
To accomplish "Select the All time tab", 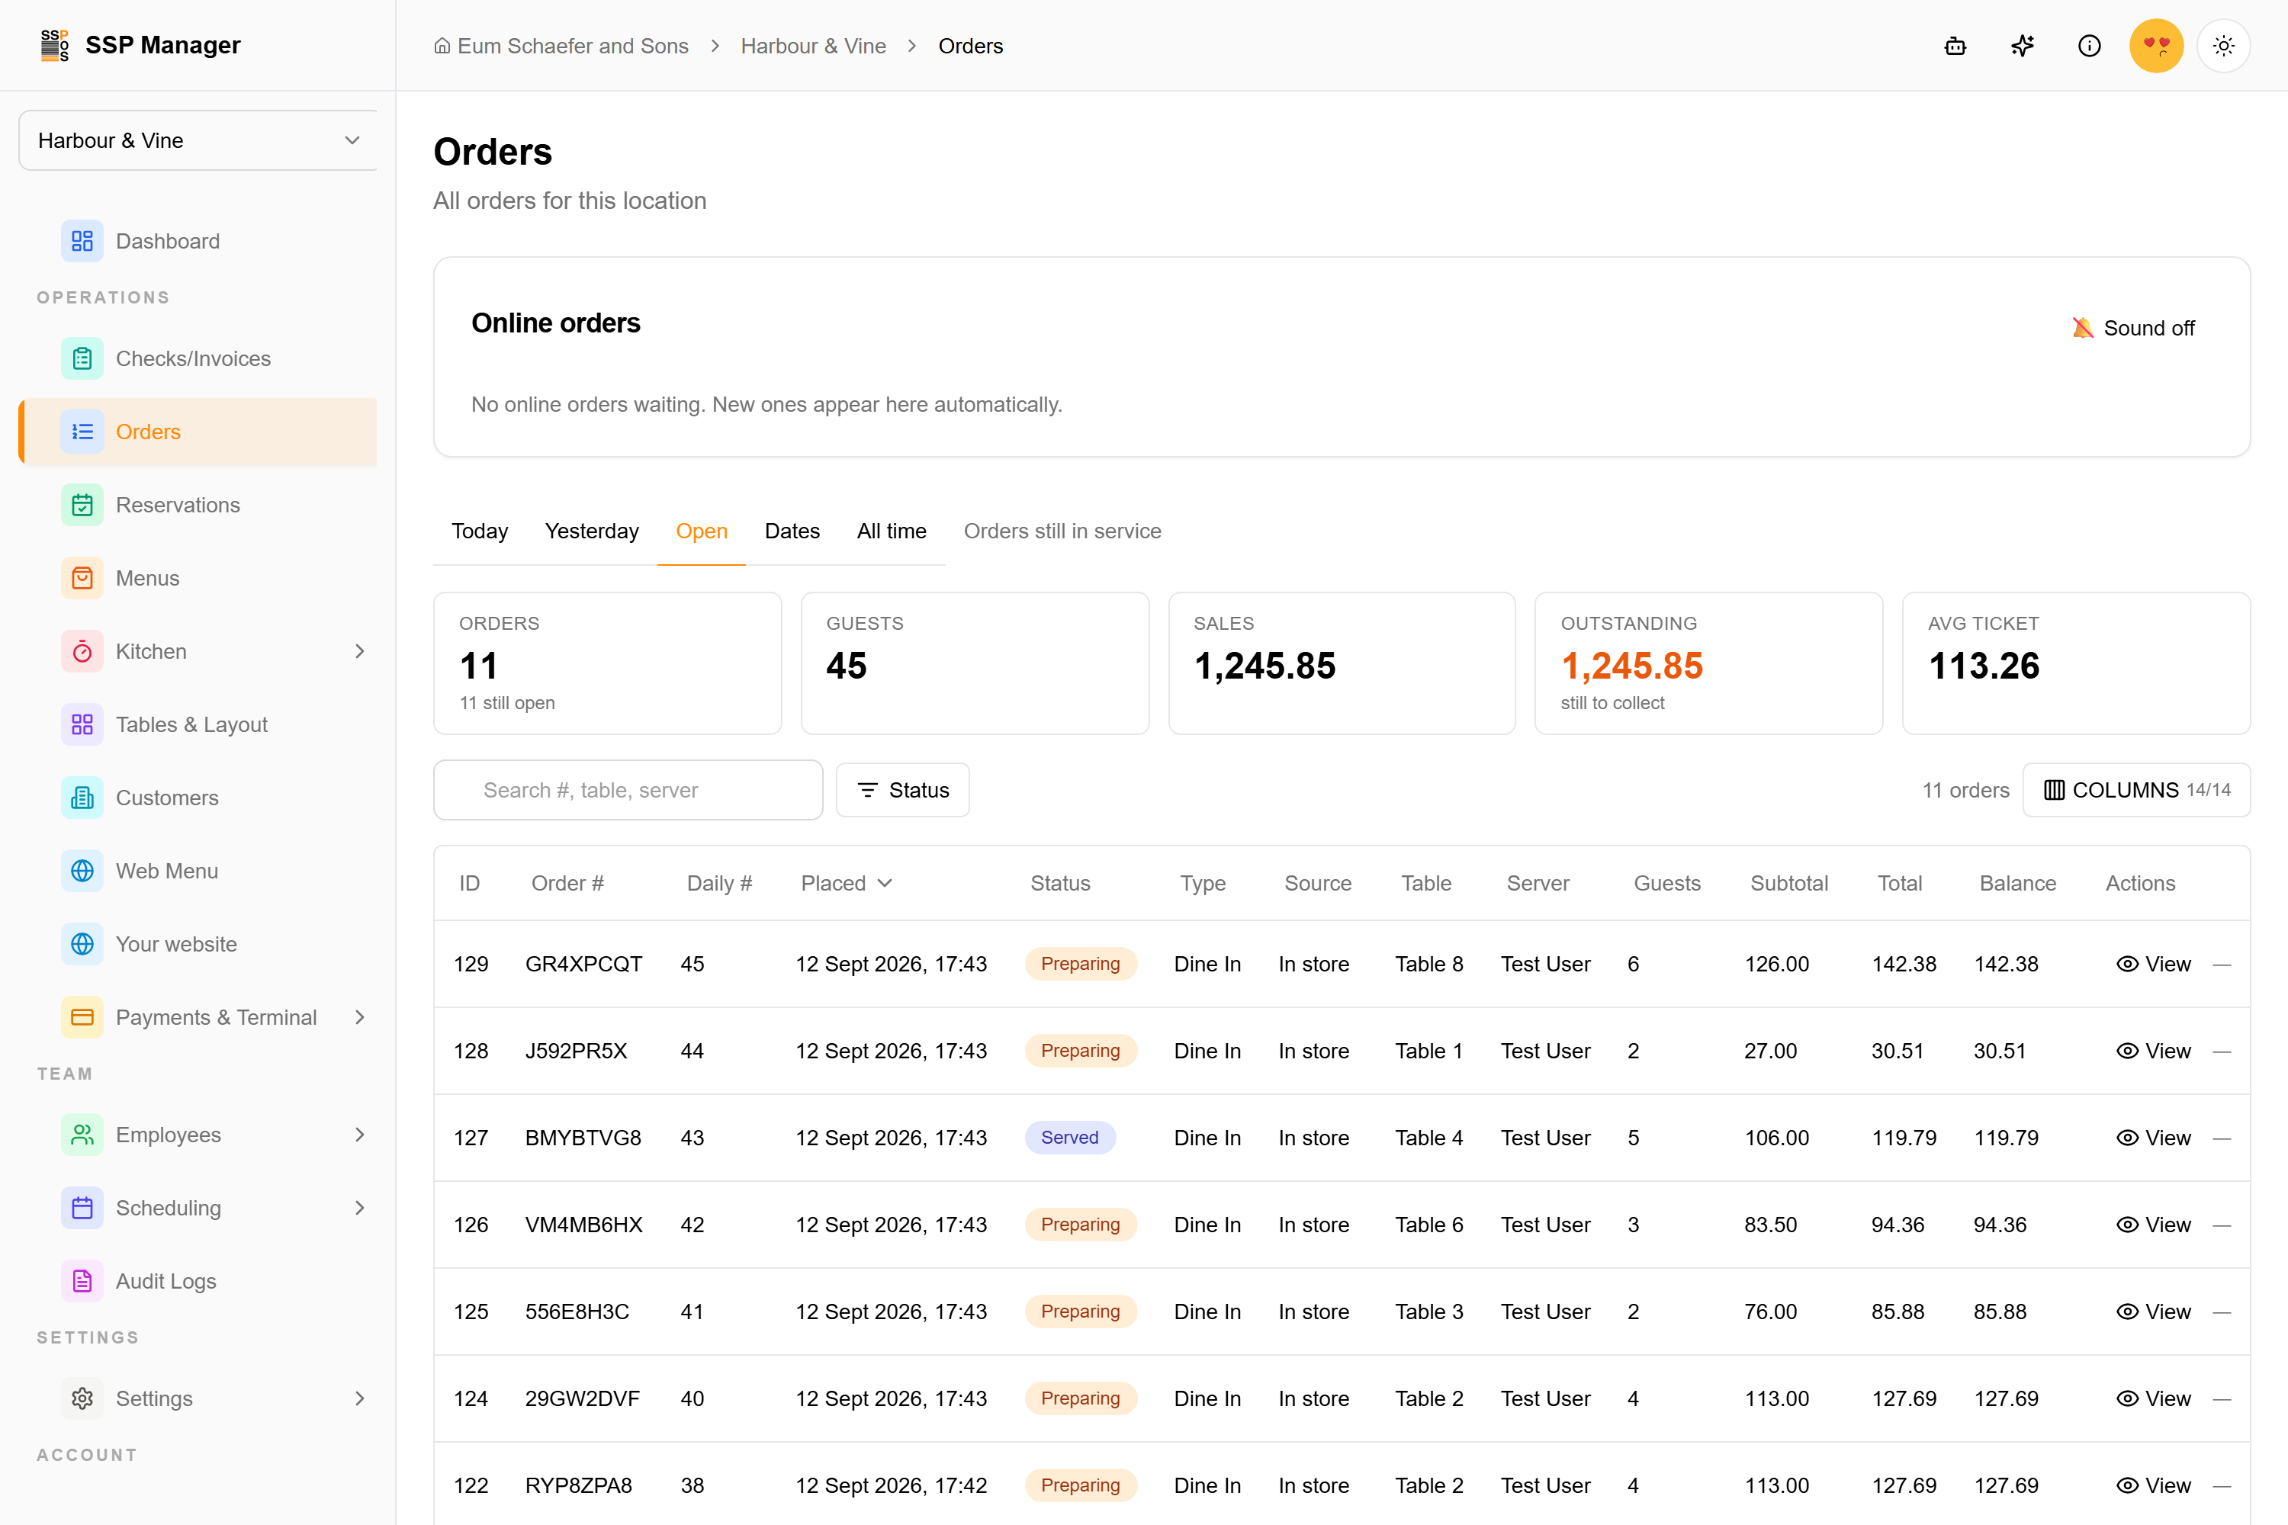I will (x=891, y=531).
